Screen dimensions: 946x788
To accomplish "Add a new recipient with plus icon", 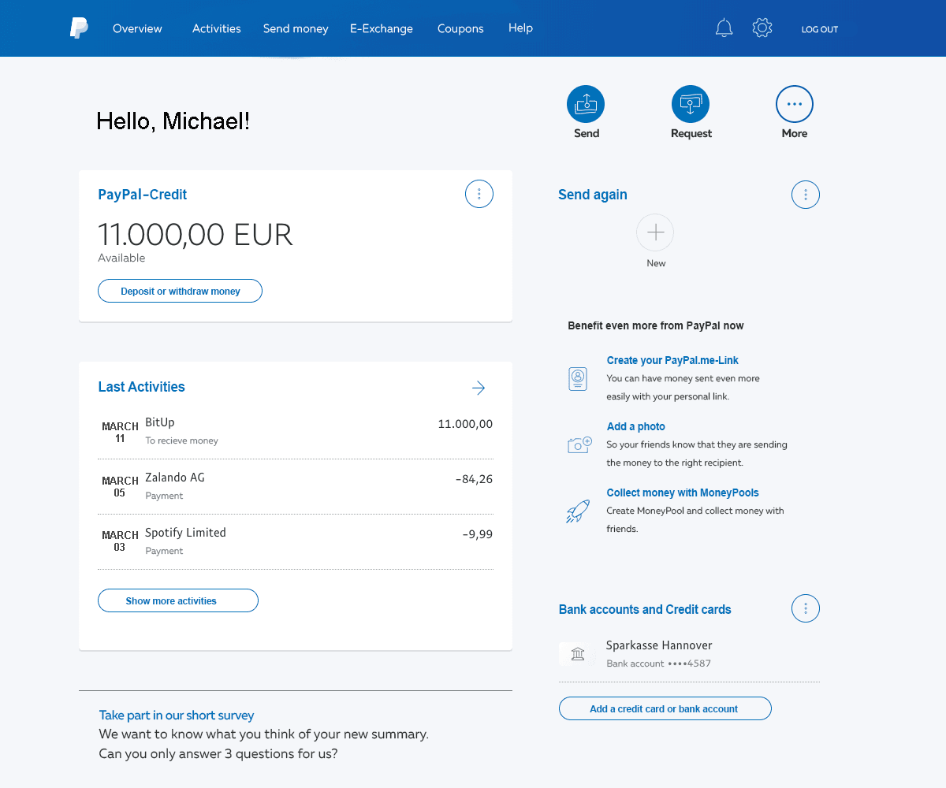I will (655, 232).
